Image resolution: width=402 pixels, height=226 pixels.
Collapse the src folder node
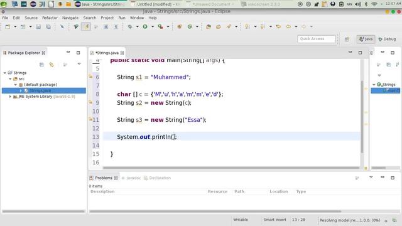pyautogui.click(x=10, y=78)
